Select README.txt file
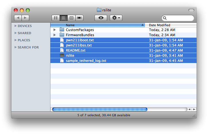 coord(76,50)
